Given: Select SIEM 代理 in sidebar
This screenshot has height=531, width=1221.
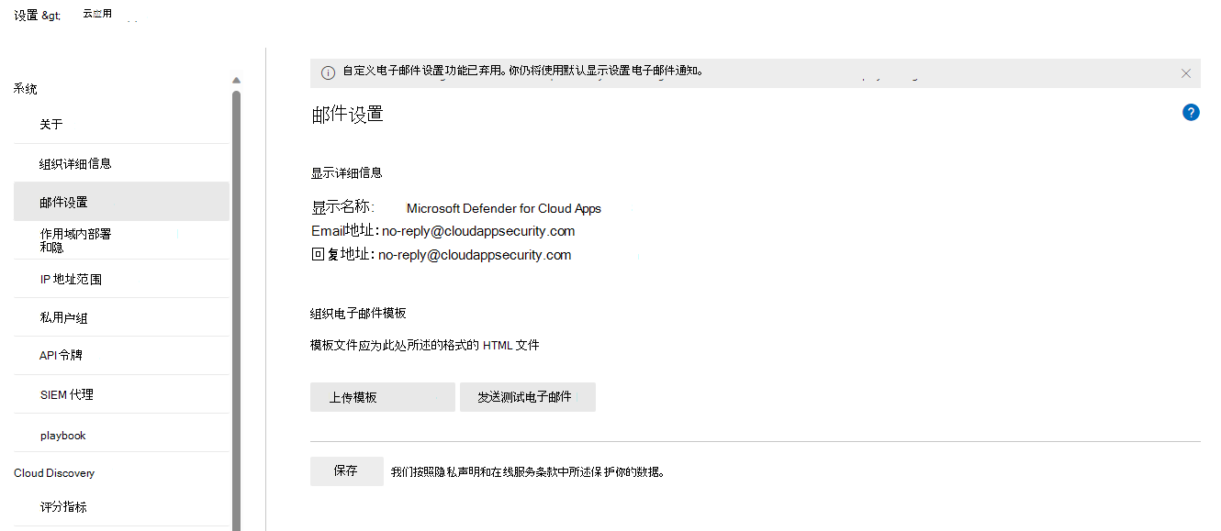Looking at the screenshot, I should pyautogui.click(x=121, y=394).
